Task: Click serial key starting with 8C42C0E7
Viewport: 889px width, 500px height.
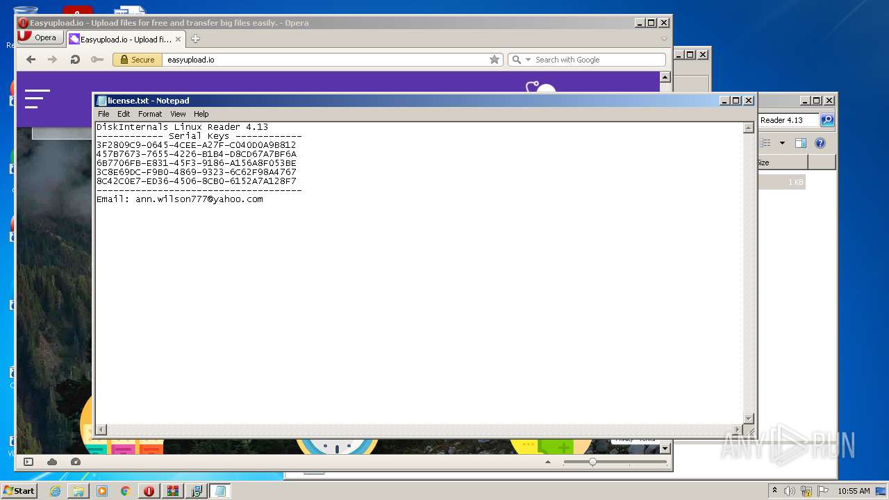Action: point(197,181)
